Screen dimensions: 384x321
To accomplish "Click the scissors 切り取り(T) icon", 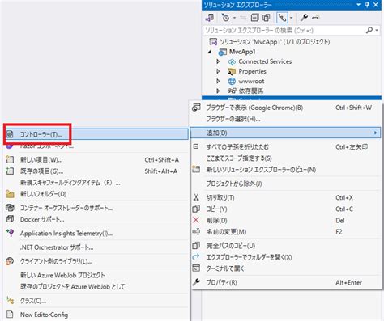I will pos(196,197).
